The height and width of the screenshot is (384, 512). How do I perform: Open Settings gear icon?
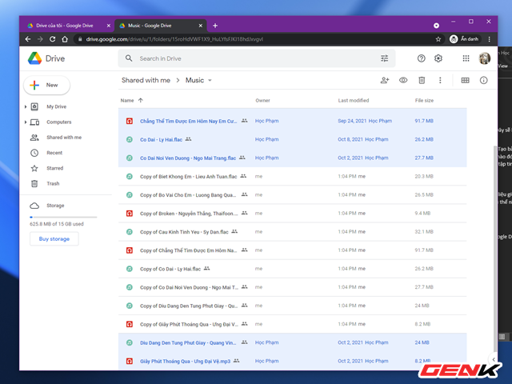click(438, 58)
